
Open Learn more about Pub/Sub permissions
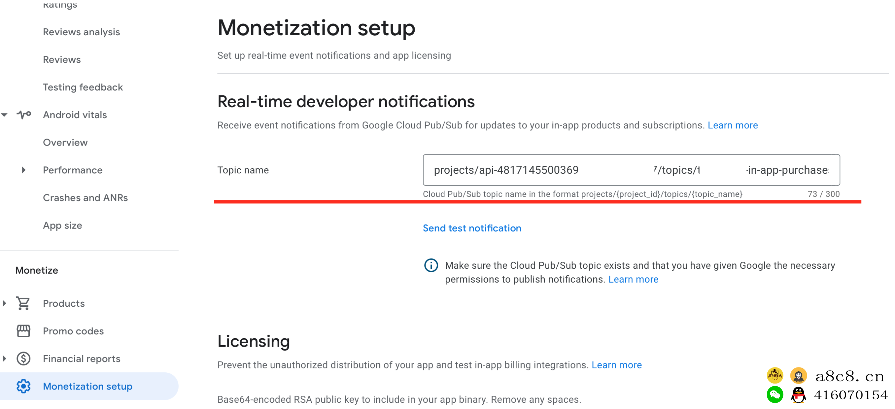pyautogui.click(x=633, y=279)
